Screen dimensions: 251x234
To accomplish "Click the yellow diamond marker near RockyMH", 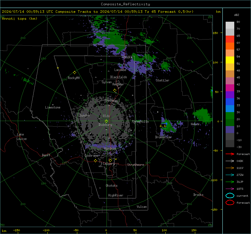I will 74,73.
